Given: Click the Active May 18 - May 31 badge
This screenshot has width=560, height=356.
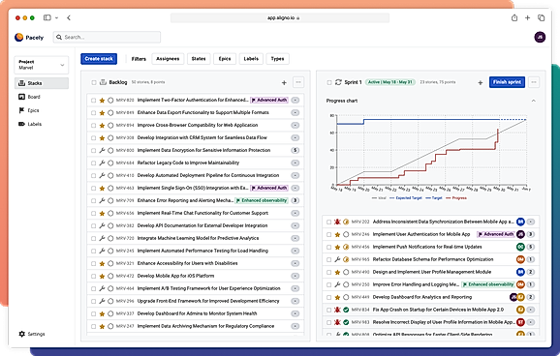Looking at the screenshot, I should click(x=390, y=82).
